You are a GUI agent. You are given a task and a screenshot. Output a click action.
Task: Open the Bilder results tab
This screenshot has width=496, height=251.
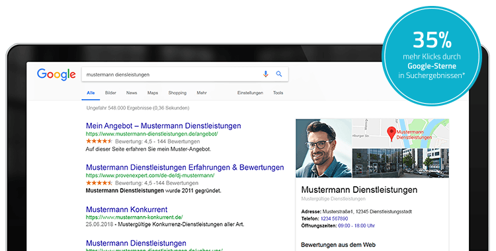point(110,93)
